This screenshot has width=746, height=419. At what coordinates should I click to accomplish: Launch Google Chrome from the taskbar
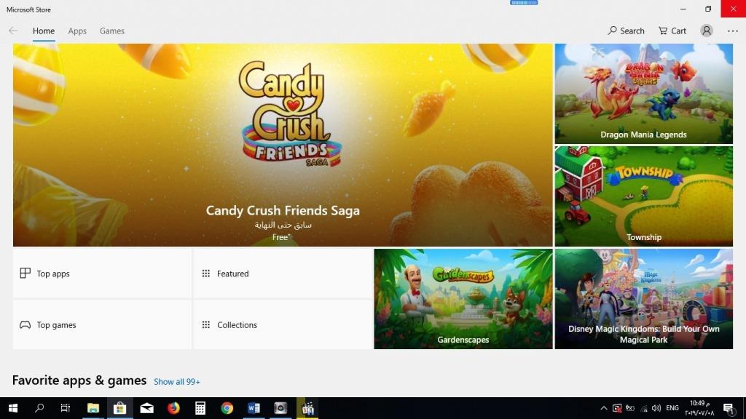pyautogui.click(x=227, y=408)
